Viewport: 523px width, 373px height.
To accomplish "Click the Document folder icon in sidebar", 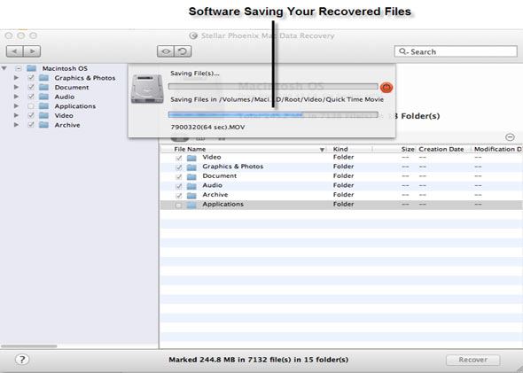I will click(43, 87).
